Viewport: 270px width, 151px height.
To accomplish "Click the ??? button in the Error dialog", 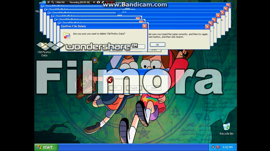I will (115, 88).
